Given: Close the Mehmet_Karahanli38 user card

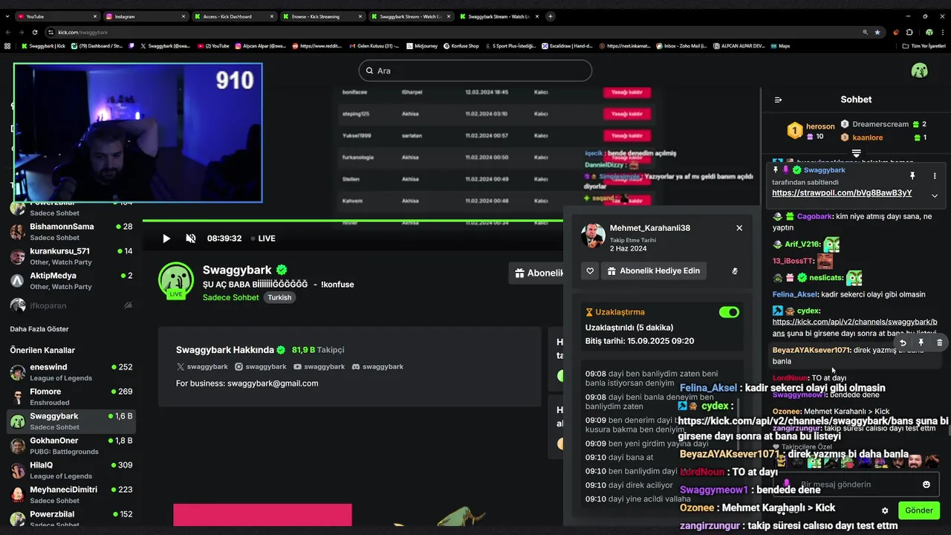Looking at the screenshot, I should click(739, 228).
